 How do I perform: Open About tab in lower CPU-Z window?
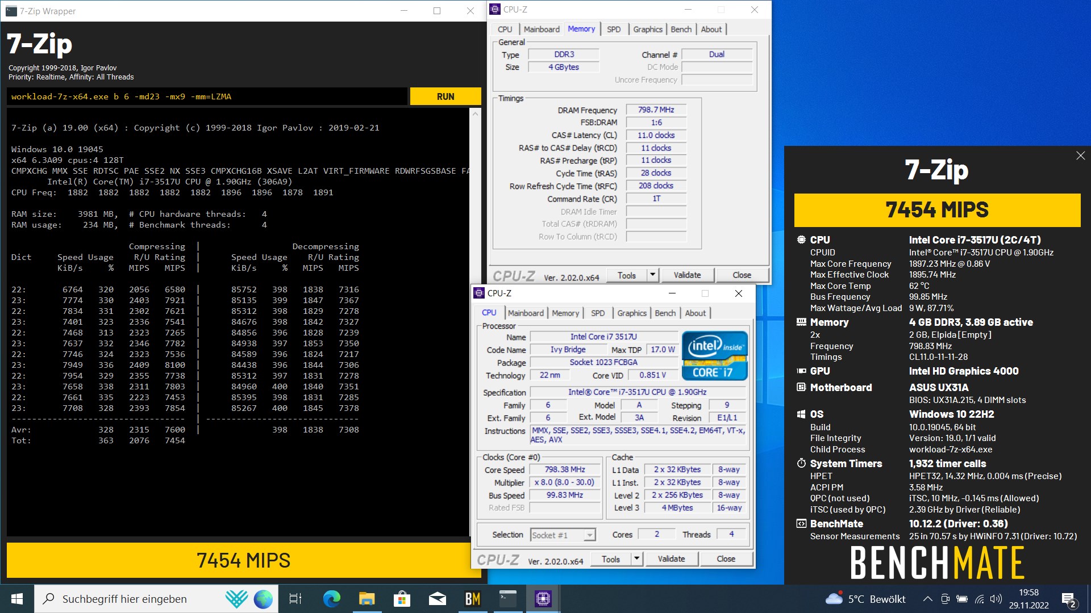click(696, 313)
